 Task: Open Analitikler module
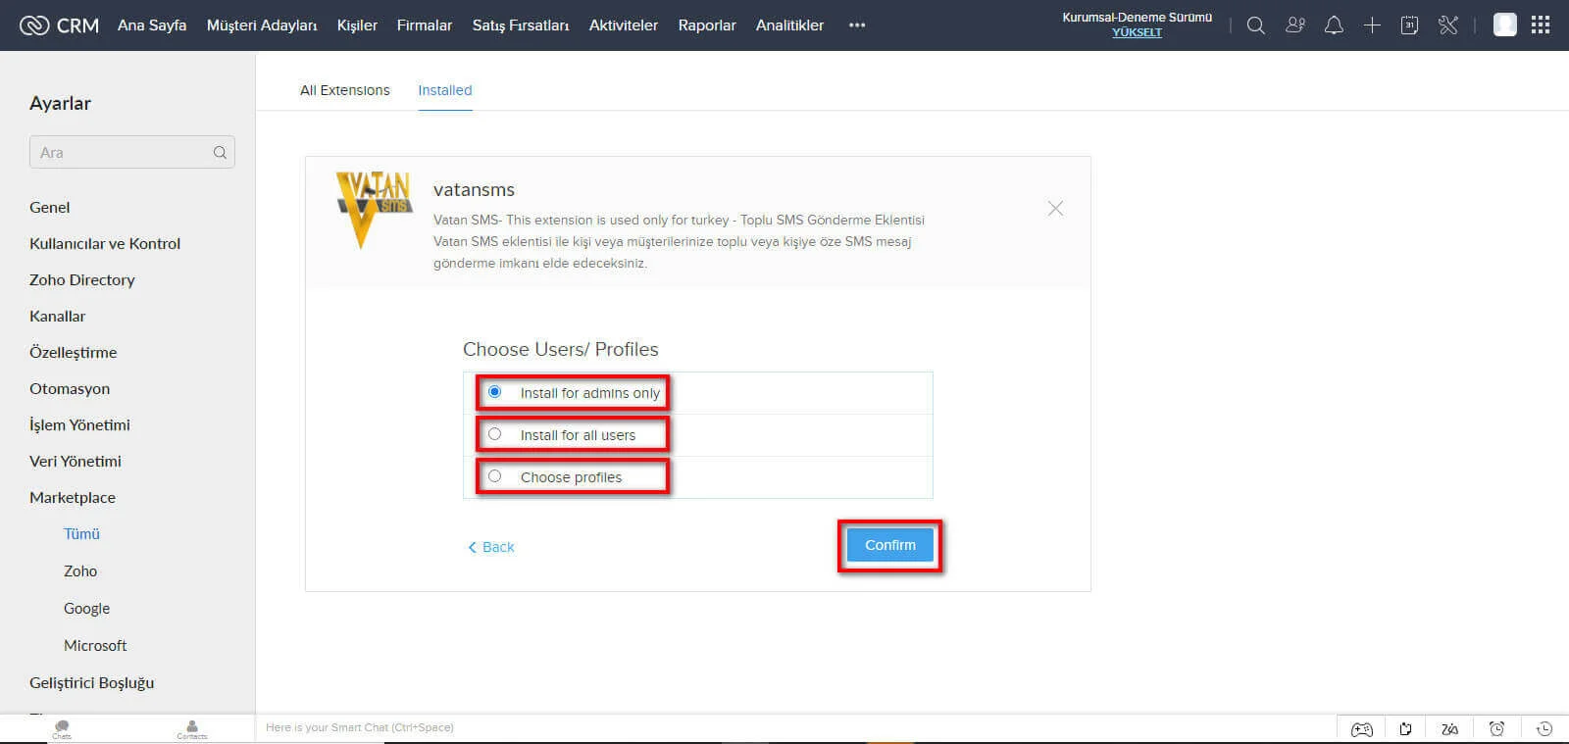[x=789, y=25]
